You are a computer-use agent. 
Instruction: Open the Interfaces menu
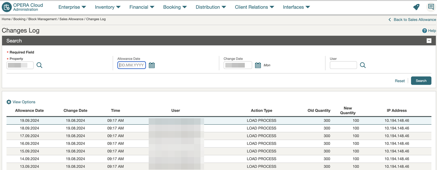[296, 7]
